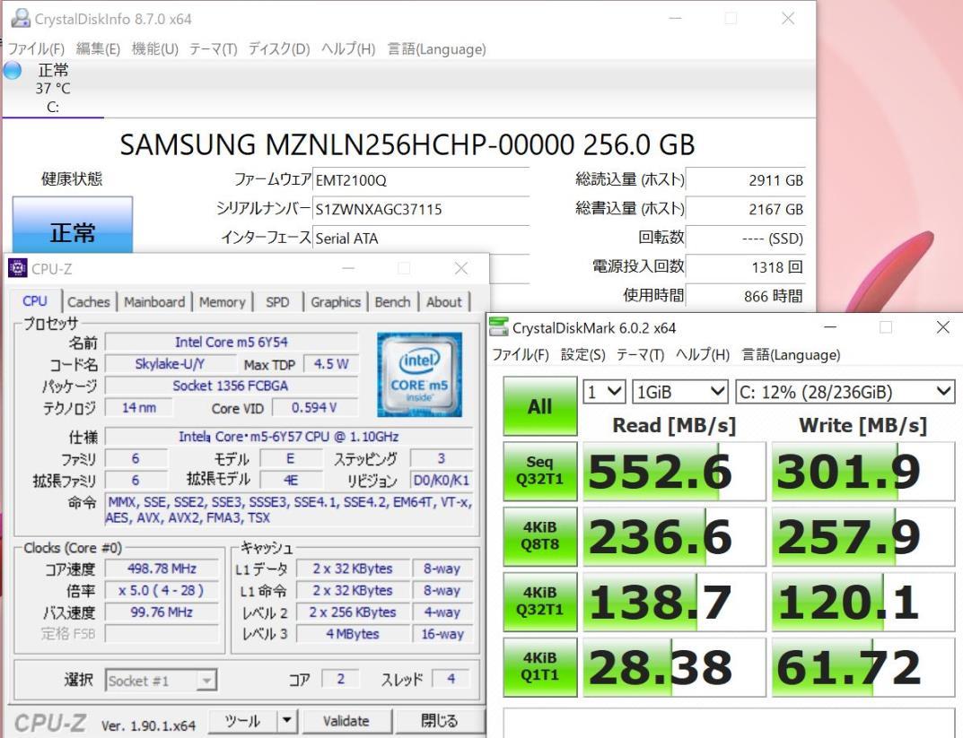Screen dimensions: 963x738
Task: Switch to the Caches tab in CPU-Z
Action: tap(89, 302)
